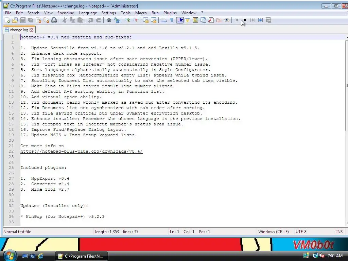
Task: Click 'INS' insert mode in status bar
Action: 339,232
